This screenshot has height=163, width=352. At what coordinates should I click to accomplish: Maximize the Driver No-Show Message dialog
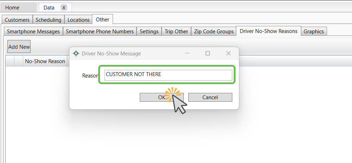[208, 53]
